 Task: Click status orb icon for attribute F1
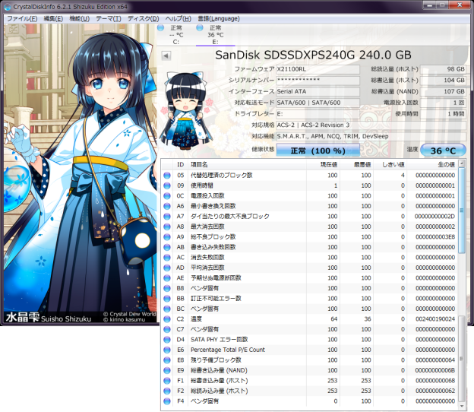coord(167,381)
